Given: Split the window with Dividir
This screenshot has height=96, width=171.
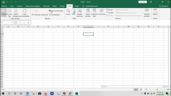Looking at the screenshot, I should [x=110, y=10].
